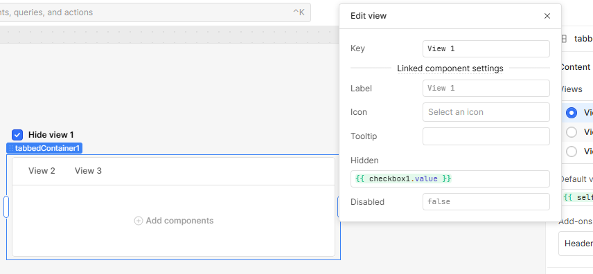
Task: Click the tabbed container icon in the inspector header
Action: [x=563, y=39]
